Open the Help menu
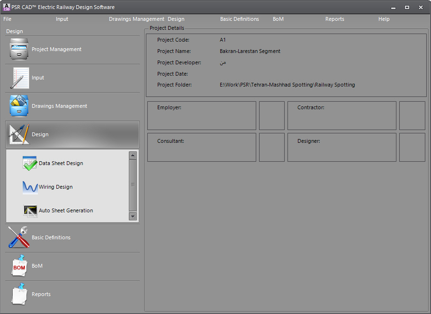The width and height of the screenshot is (431, 314). [384, 19]
